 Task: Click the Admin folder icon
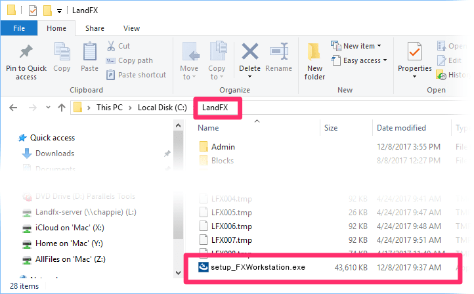click(x=204, y=146)
